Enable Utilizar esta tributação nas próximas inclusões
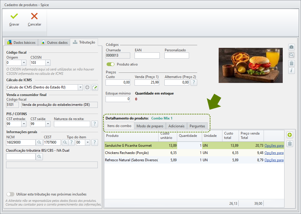 [10, 194]
